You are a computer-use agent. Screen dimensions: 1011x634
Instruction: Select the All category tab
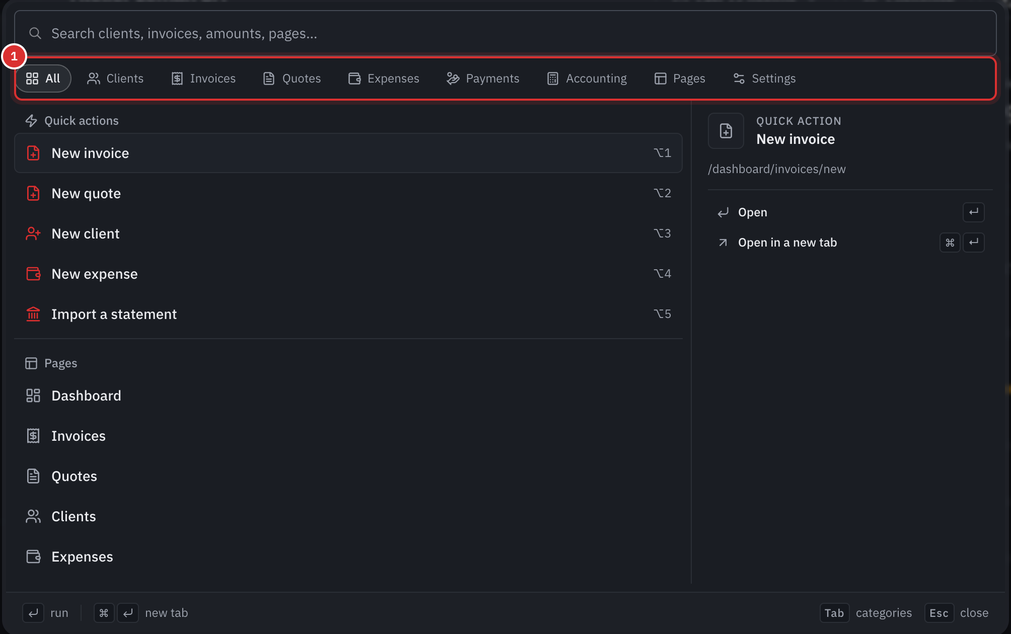(x=43, y=78)
